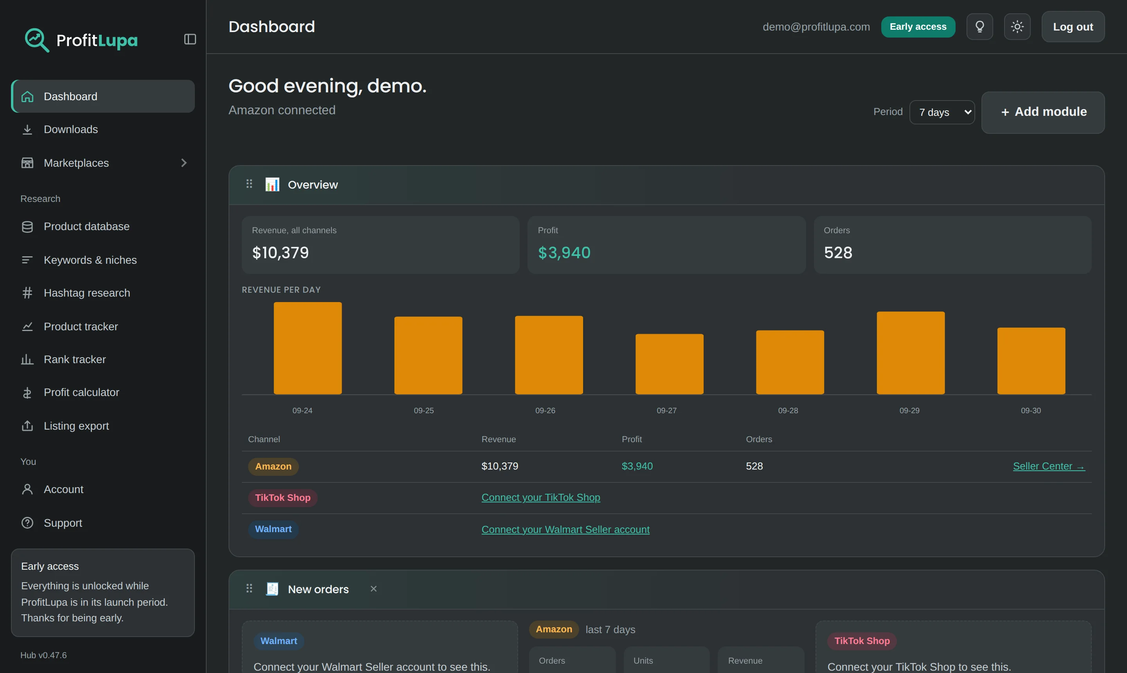The width and height of the screenshot is (1127, 673).
Task: Click the Rank tracker bars icon
Action: [x=27, y=360]
